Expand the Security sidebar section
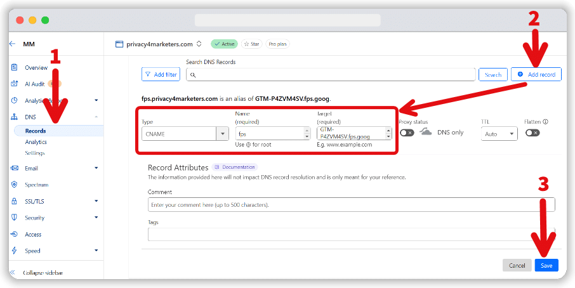Viewport: 575px width, 288px height. click(96, 218)
